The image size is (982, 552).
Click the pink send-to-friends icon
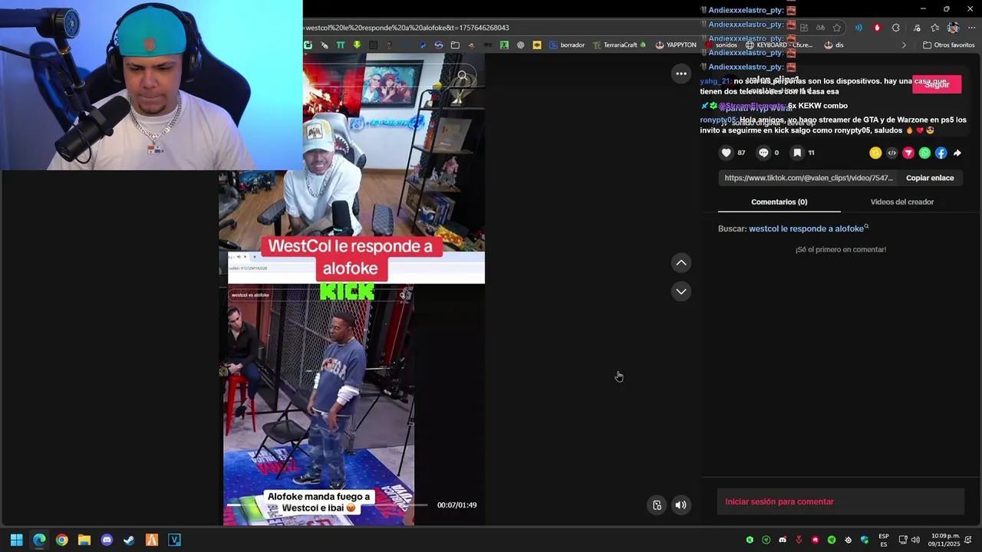tap(908, 153)
